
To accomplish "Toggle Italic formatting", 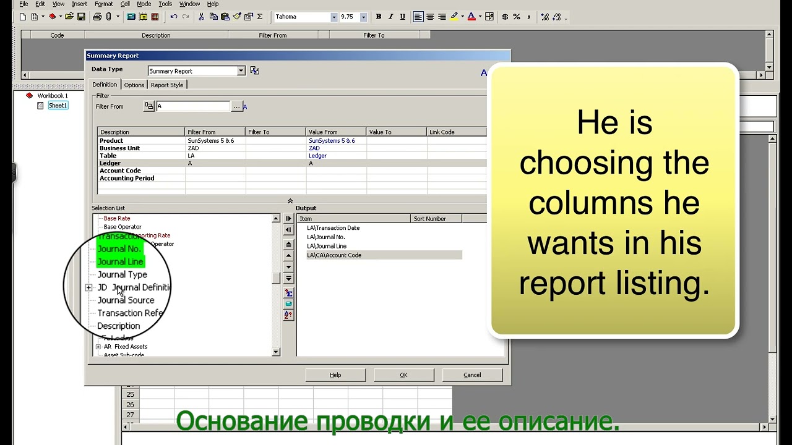I will click(390, 17).
